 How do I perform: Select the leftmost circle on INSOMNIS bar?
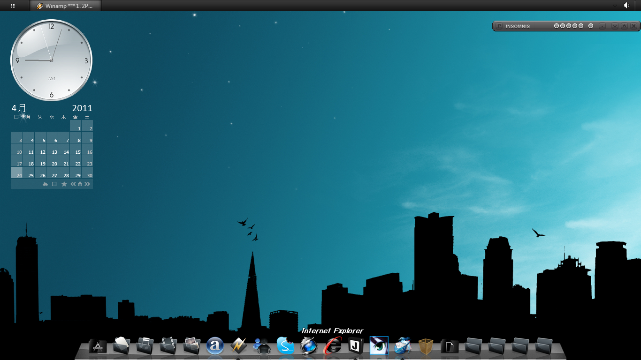557,26
